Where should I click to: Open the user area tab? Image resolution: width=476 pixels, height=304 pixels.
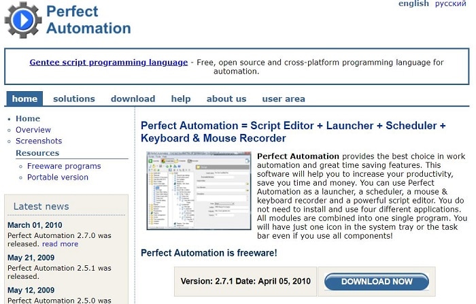point(284,99)
